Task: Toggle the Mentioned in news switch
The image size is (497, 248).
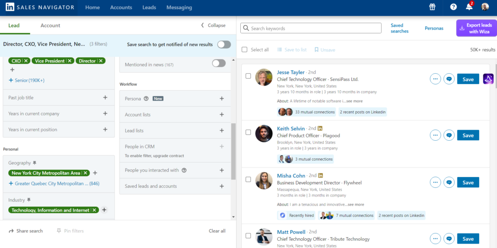Action: [x=219, y=64]
